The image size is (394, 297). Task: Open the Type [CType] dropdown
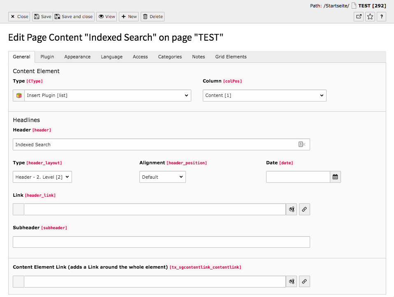[x=107, y=95]
